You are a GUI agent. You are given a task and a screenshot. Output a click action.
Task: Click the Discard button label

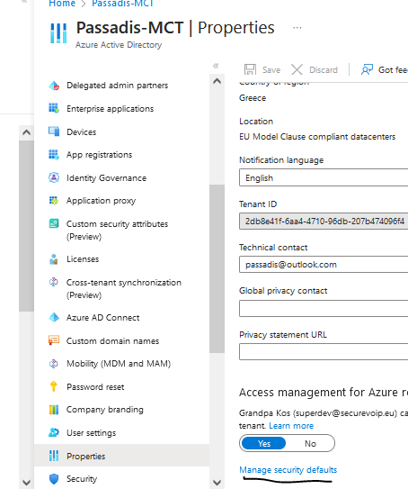coord(324,70)
